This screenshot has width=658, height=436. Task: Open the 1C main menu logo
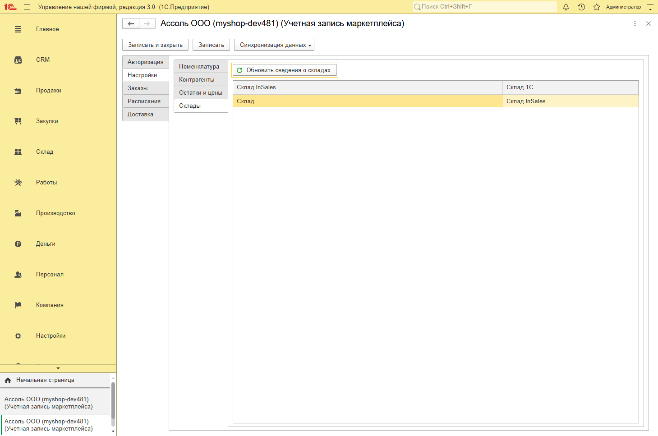click(10, 7)
